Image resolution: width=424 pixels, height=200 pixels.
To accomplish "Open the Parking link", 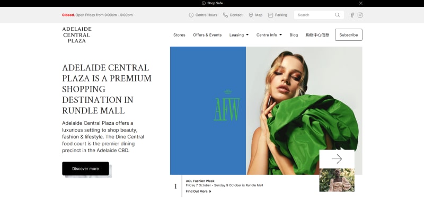I will (281, 15).
